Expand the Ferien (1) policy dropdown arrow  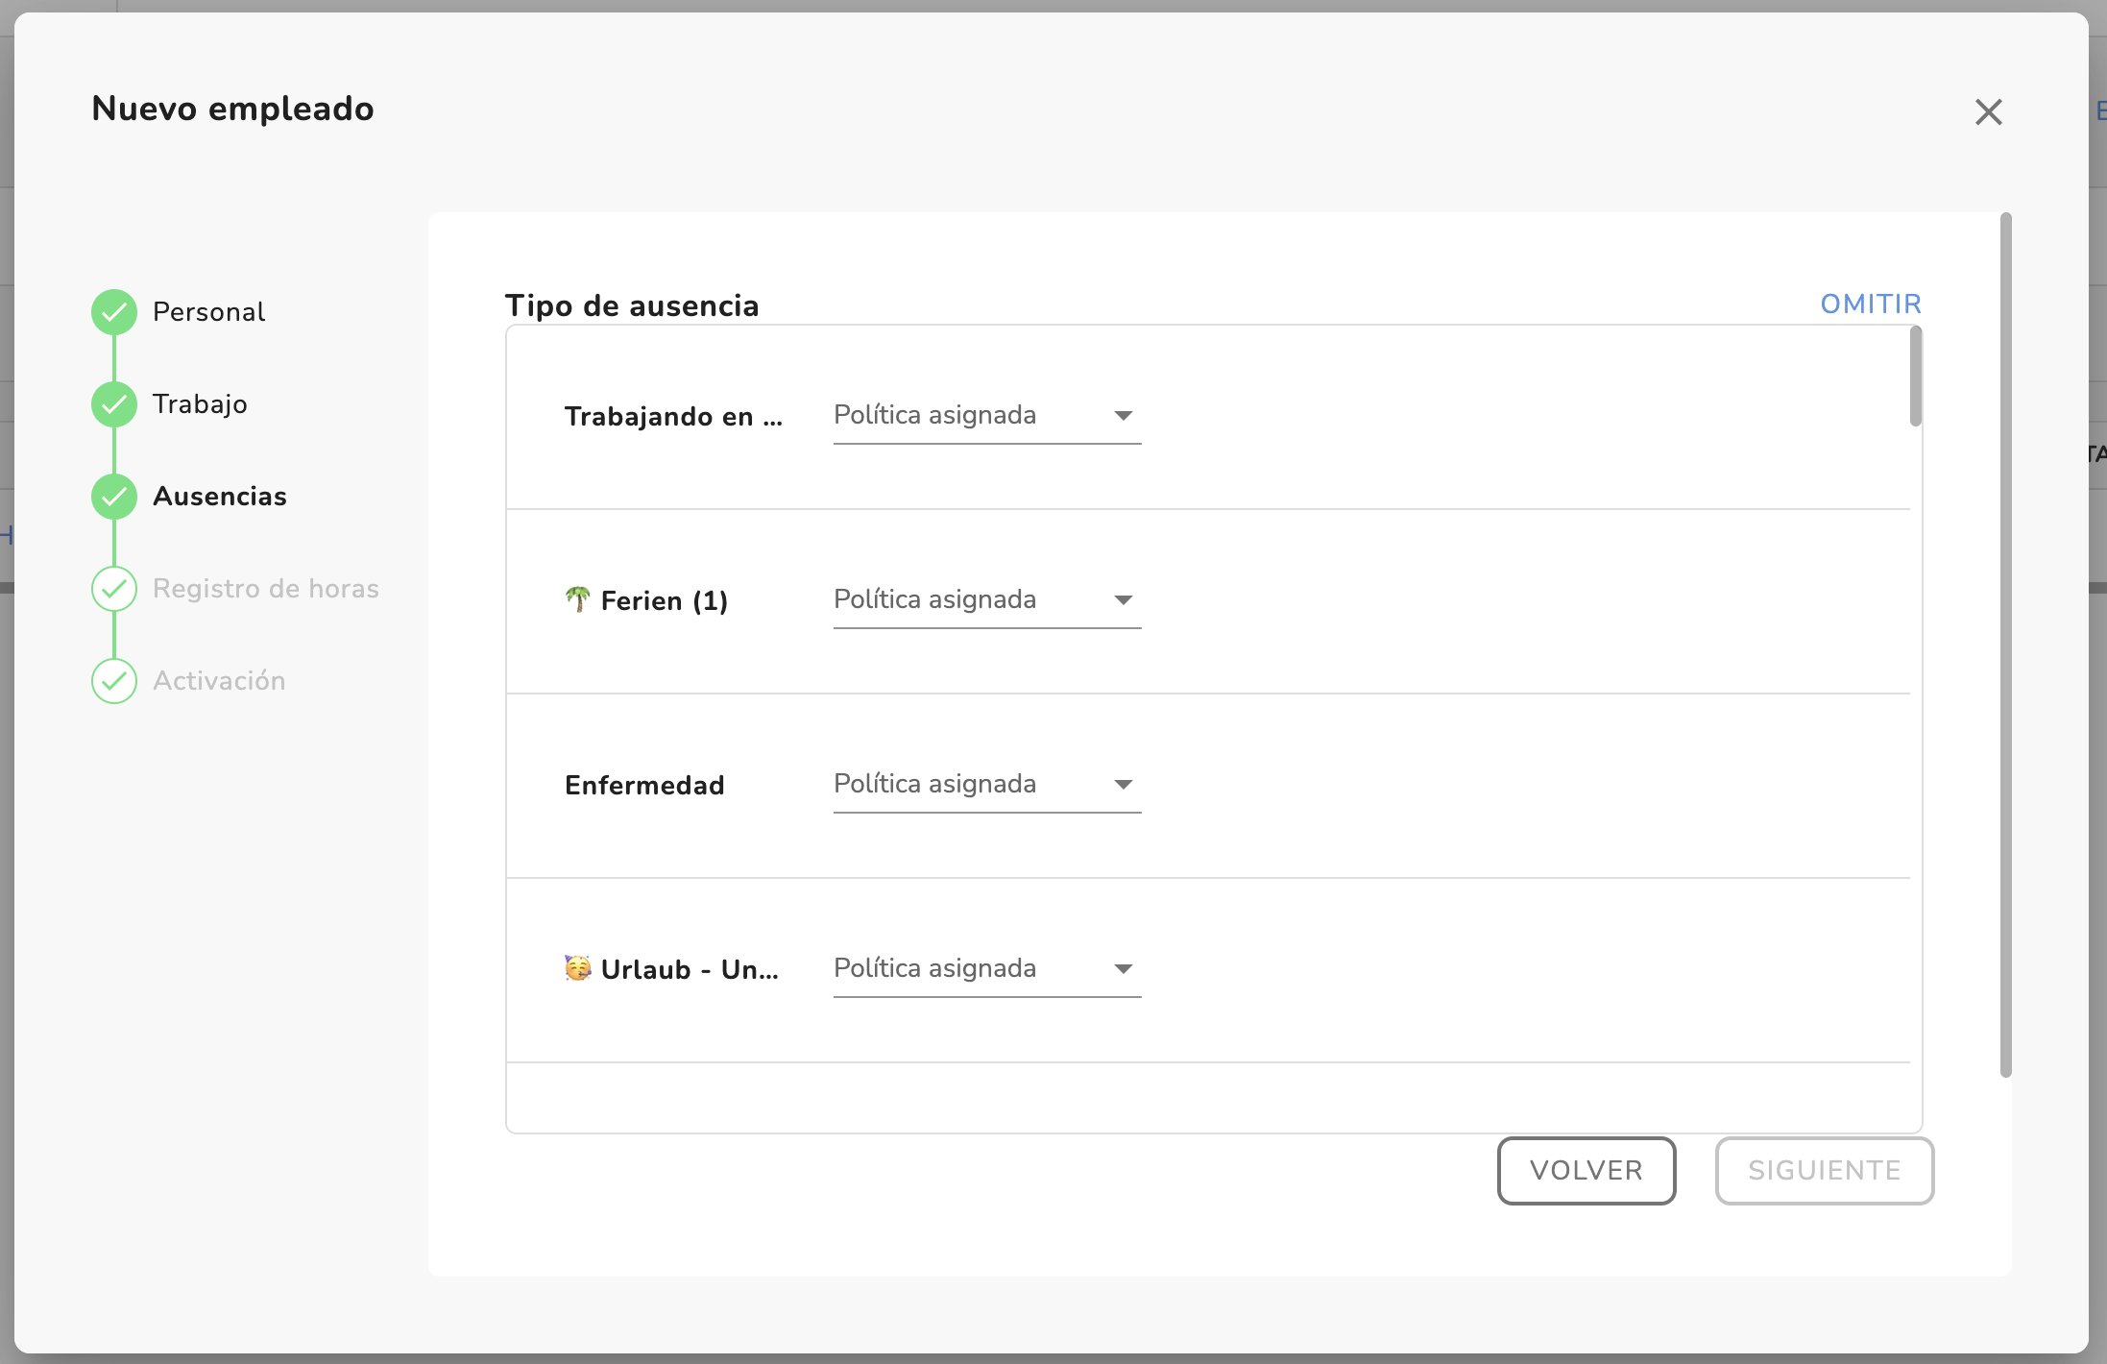tap(1123, 600)
